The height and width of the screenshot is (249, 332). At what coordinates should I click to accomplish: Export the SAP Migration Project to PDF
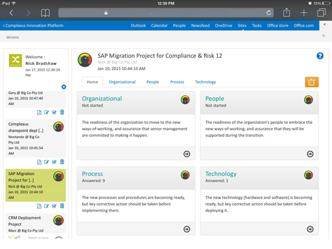click(39, 206)
